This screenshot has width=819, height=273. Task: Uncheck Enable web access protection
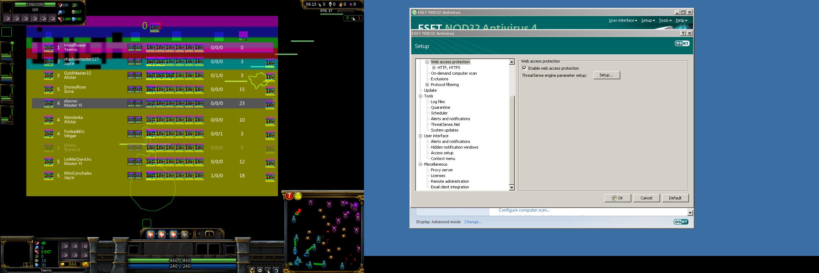tap(524, 68)
